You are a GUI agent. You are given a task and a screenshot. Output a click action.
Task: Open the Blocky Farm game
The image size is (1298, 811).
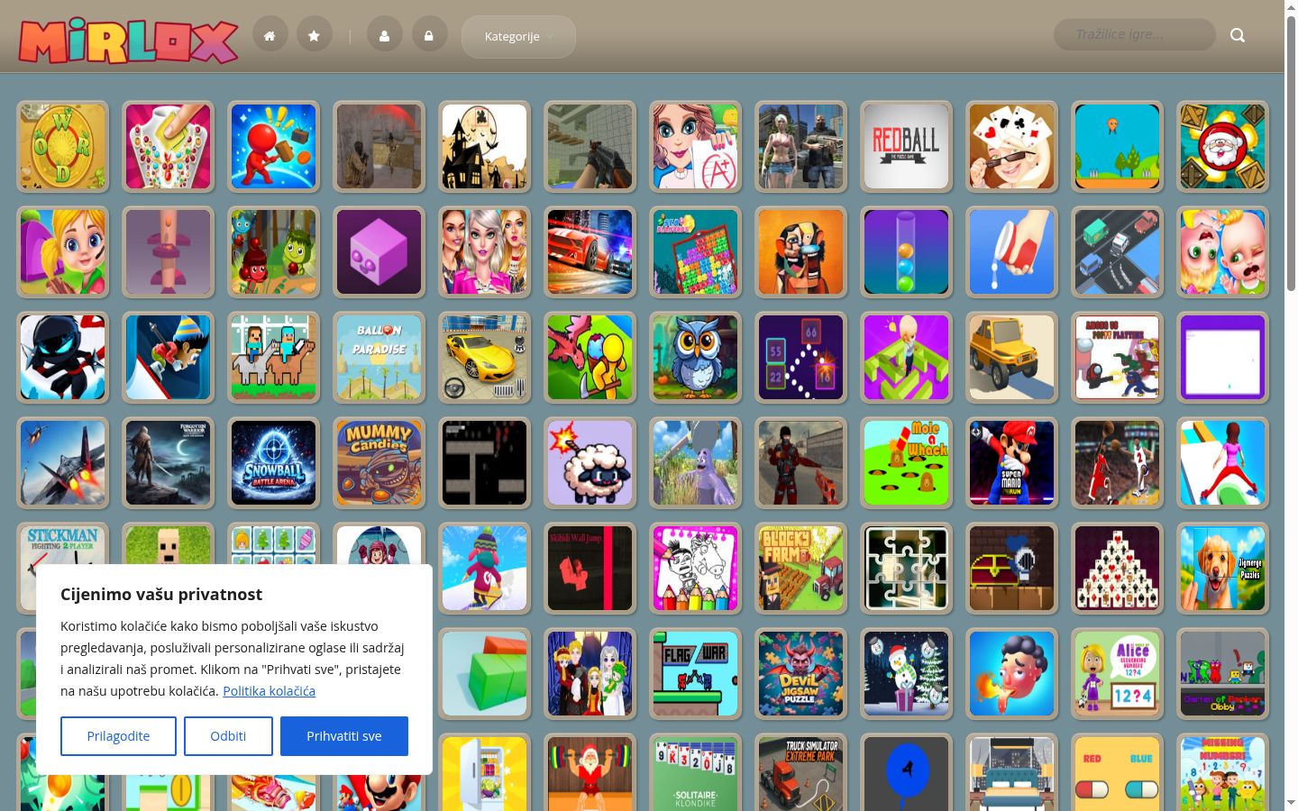[x=800, y=568]
